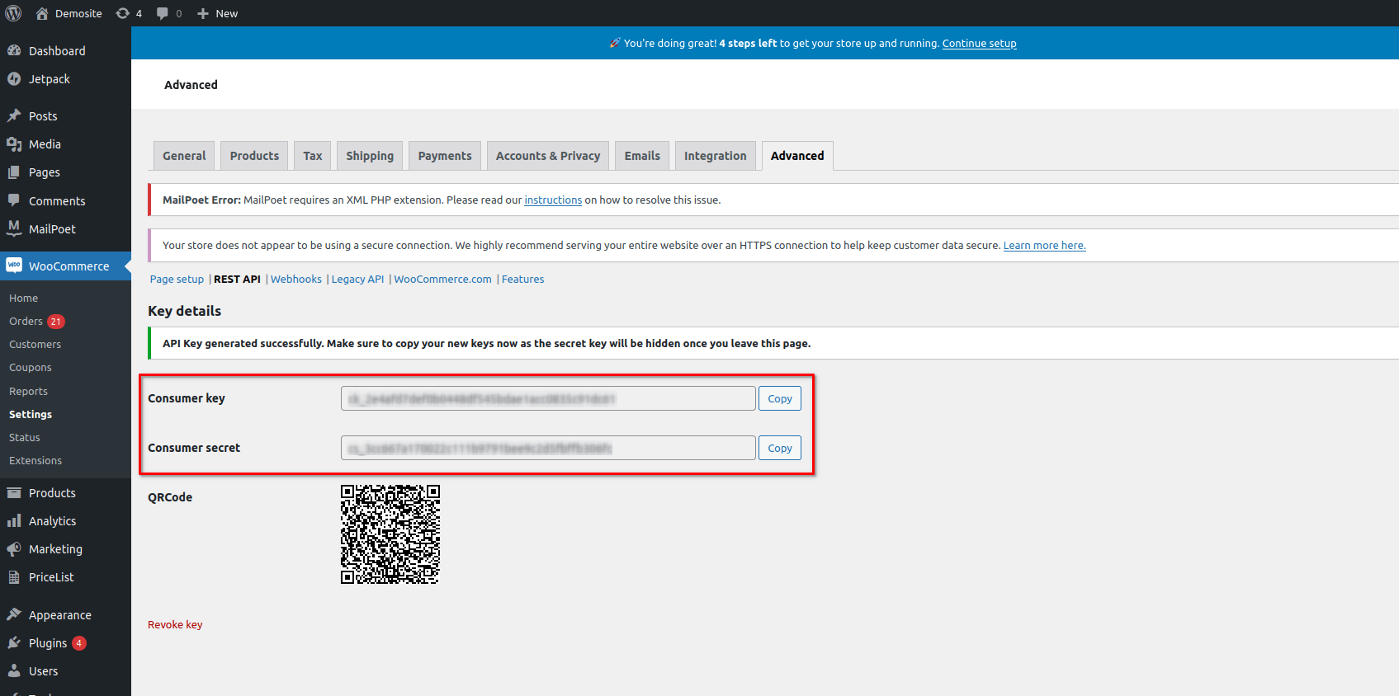Open the REST API subsection
1399x696 pixels.
237,279
